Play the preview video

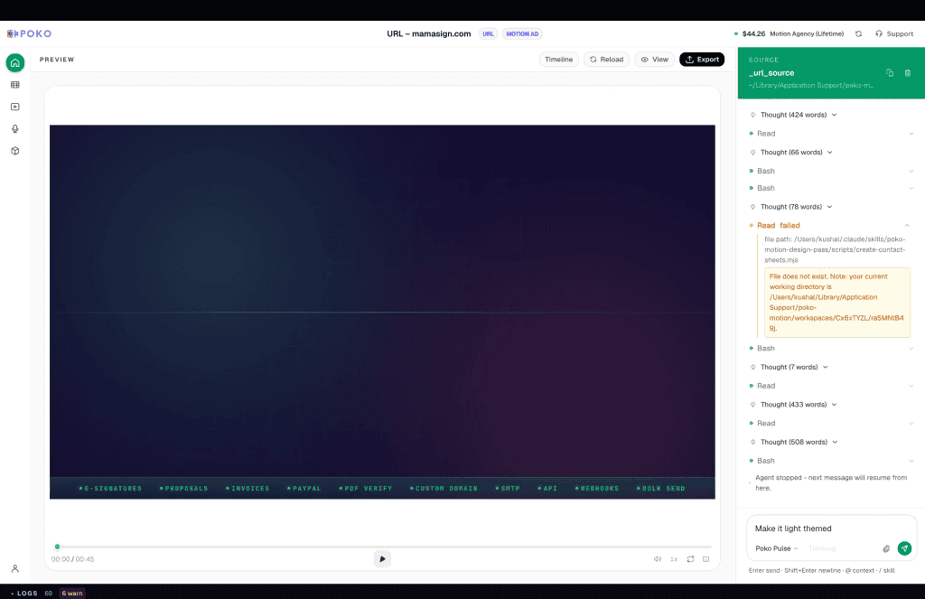click(x=382, y=559)
